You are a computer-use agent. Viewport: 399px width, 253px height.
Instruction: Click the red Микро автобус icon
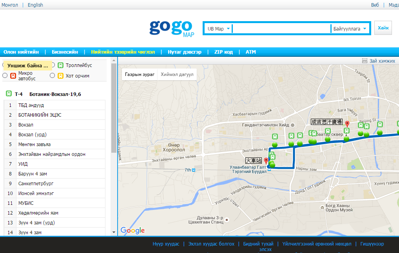[x=13, y=76]
